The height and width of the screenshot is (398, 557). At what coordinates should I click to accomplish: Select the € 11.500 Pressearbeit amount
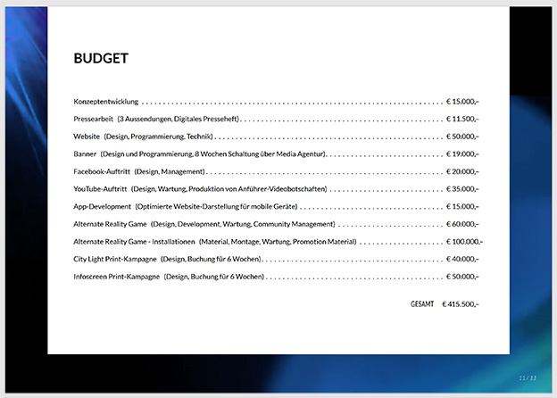coord(462,119)
